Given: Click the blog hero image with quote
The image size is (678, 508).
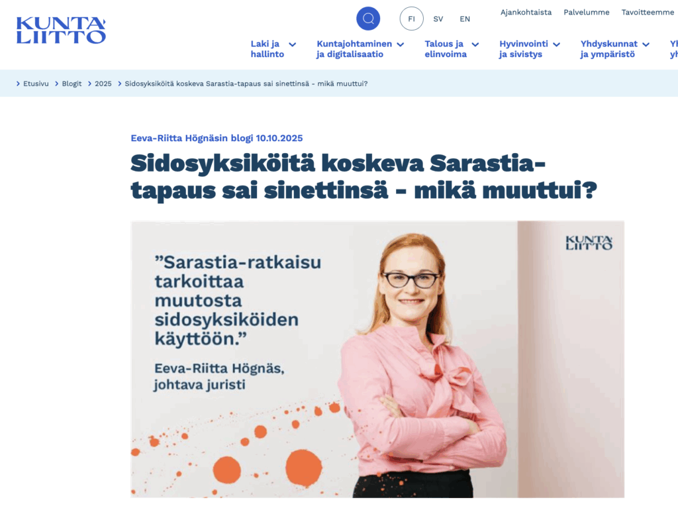Looking at the screenshot, I should (x=377, y=359).
